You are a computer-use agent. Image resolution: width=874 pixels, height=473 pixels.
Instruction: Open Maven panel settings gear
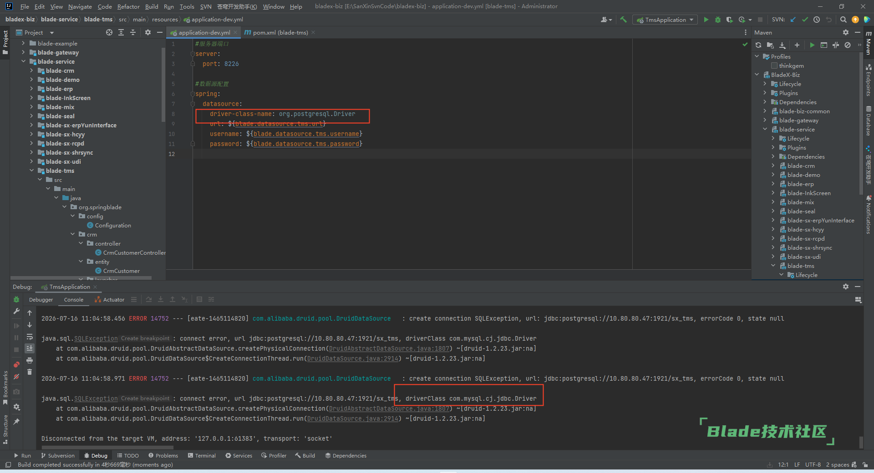[x=846, y=32]
